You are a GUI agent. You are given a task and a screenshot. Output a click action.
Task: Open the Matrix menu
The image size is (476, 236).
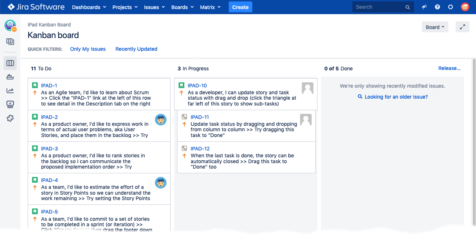[x=211, y=7]
